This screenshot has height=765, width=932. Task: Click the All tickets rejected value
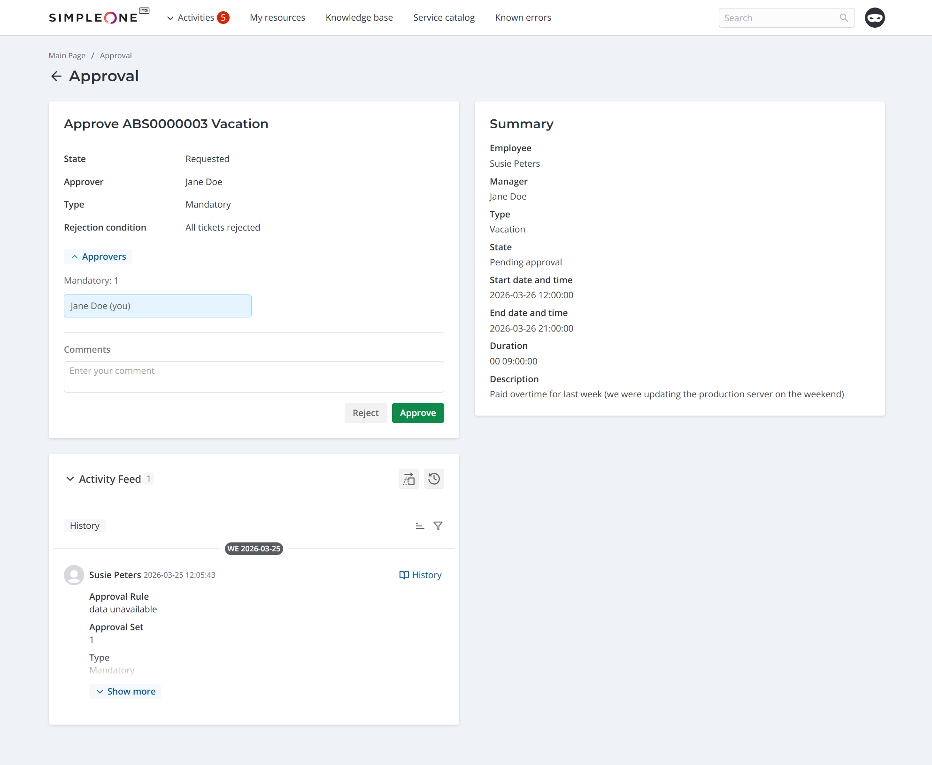[x=223, y=227]
